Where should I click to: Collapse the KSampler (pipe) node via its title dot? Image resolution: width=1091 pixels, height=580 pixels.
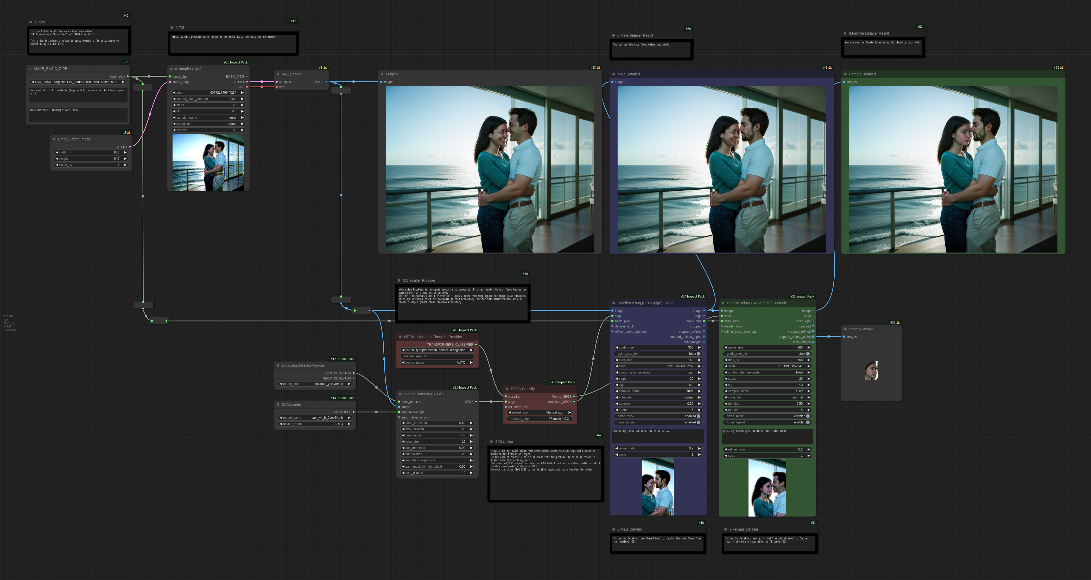click(171, 69)
